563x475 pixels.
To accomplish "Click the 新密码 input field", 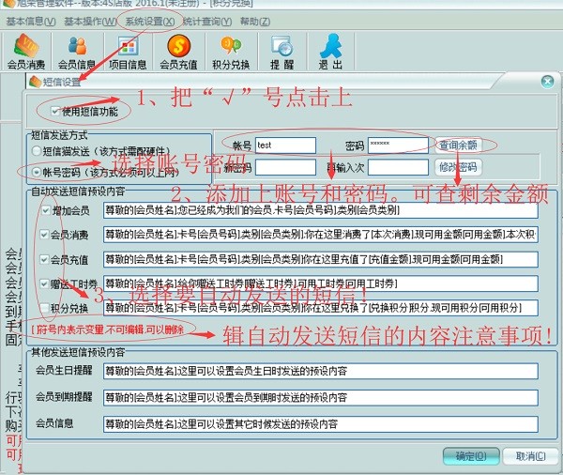I will (x=285, y=167).
